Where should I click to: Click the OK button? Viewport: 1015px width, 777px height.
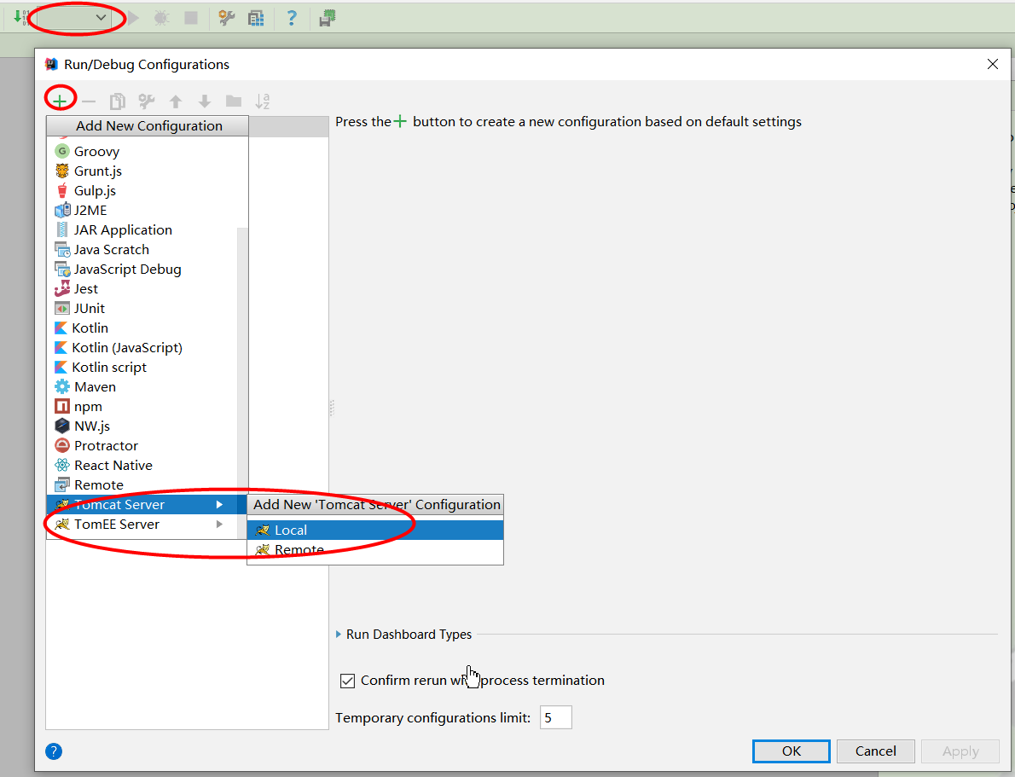(x=791, y=751)
